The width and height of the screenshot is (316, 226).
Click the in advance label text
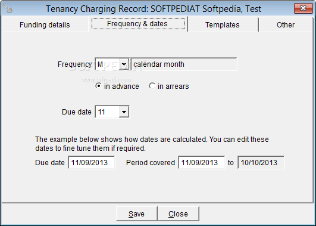121,86
